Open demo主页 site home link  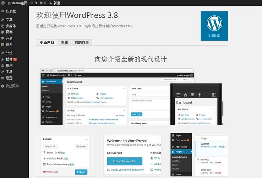pos(17,3)
